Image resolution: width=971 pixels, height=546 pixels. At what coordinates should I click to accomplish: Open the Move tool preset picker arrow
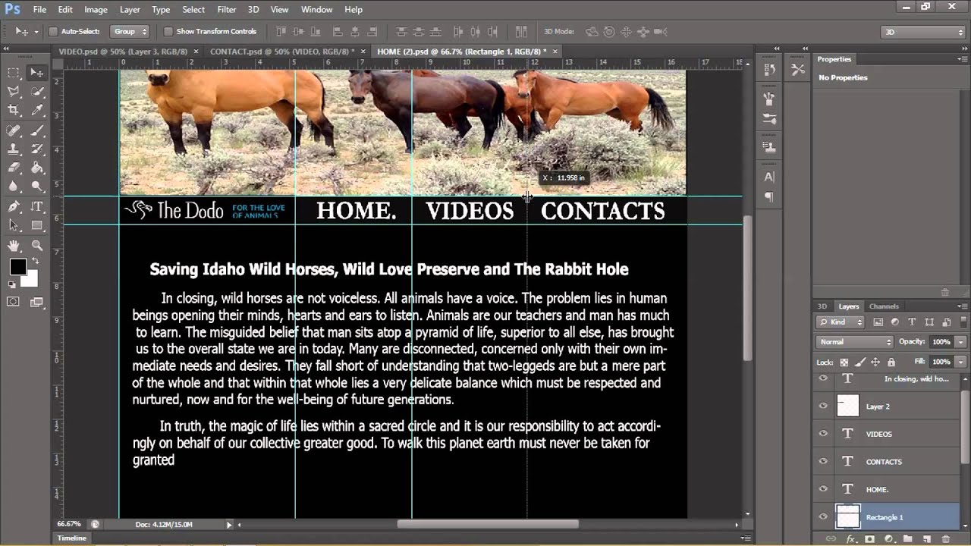click(36, 32)
